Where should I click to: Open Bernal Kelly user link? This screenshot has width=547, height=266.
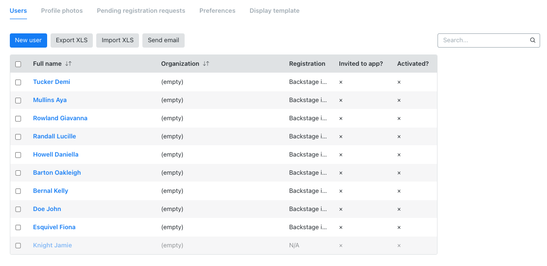[51, 191]
